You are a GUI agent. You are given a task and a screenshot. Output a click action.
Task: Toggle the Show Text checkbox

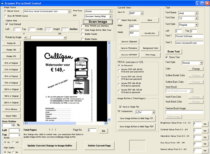pyautogui.click(x=167, y=57)
